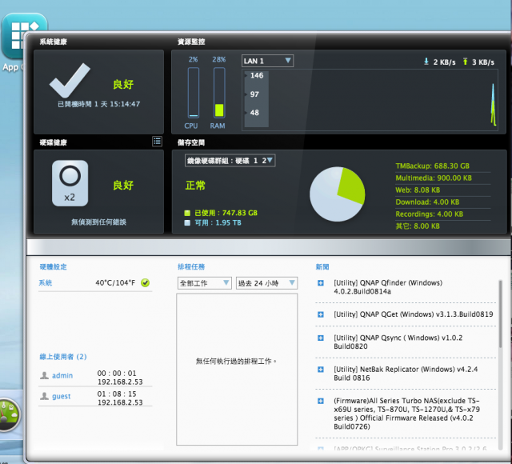Open the 過去 24 小時 time range dropdown
This screenshot has height=464, width=512.
266,283
